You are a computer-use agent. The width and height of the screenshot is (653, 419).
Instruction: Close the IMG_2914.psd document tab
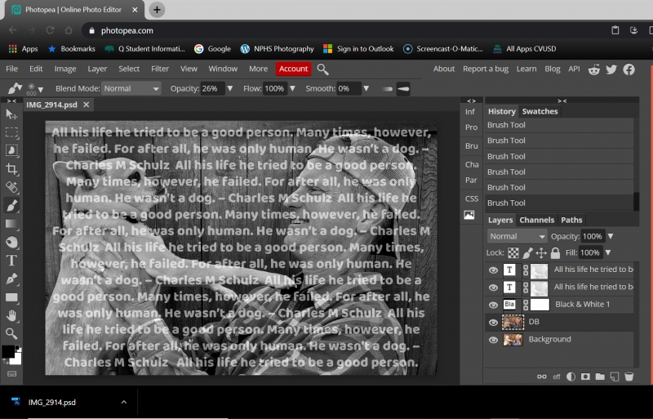(87, 105)
